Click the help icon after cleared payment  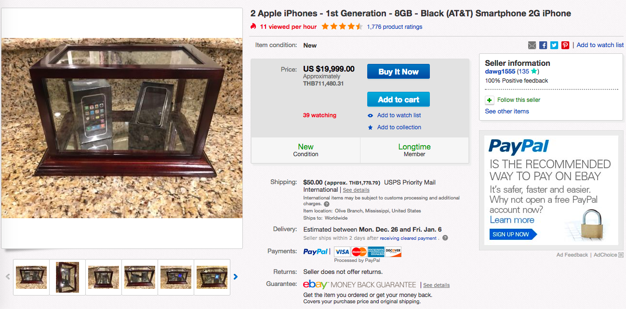pos(445,238)
